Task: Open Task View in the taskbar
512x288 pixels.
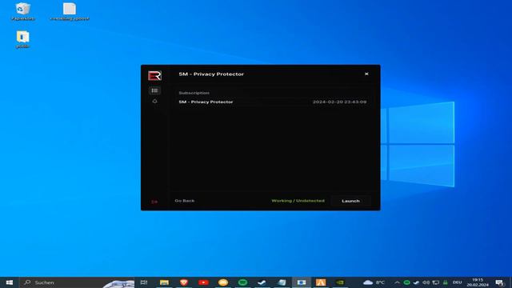Action: pyautogui.click(x=144, y=282)
